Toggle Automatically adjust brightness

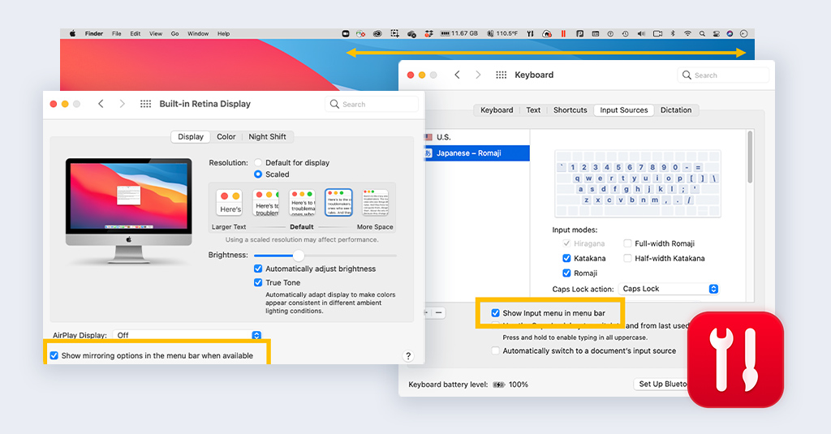tap(258, 269)
